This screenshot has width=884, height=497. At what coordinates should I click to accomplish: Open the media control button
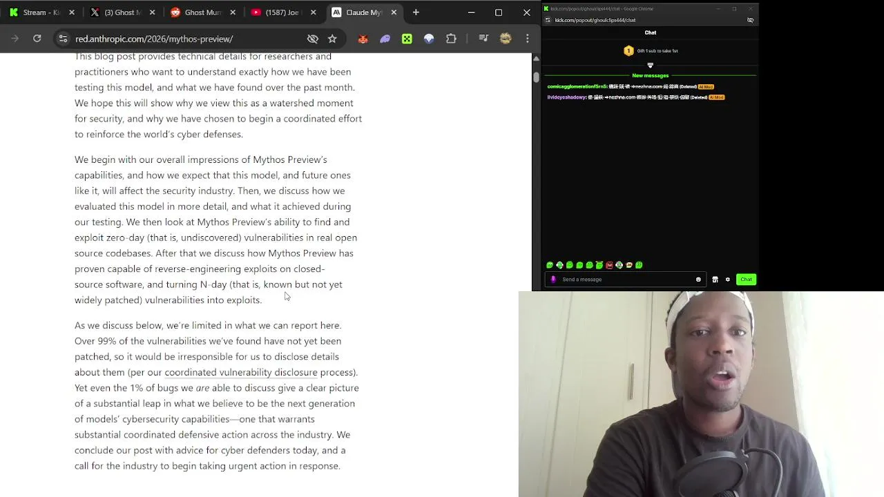point(483,39)
